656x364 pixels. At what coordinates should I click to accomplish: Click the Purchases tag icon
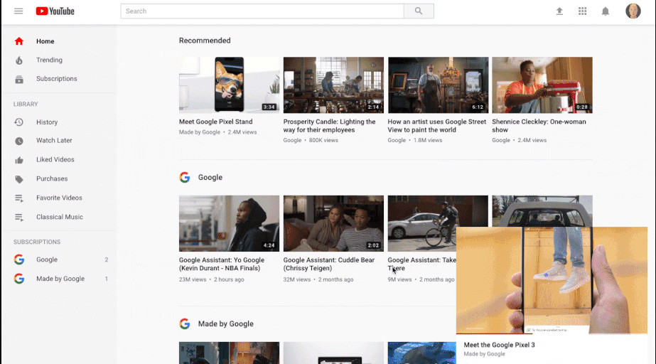click(x=18, y=179)
